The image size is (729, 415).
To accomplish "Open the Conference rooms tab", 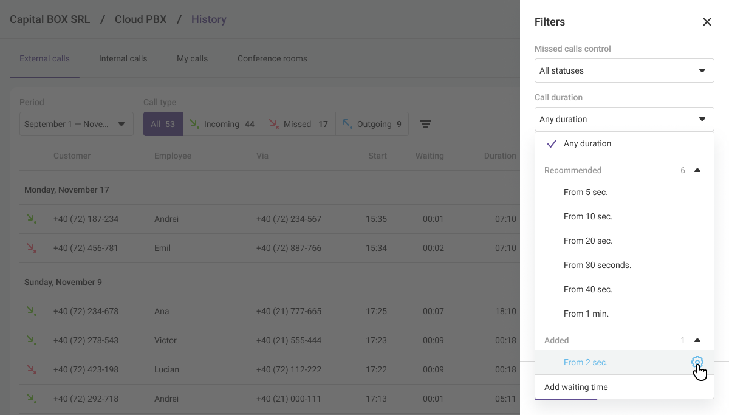I will (x=272, y=59).
